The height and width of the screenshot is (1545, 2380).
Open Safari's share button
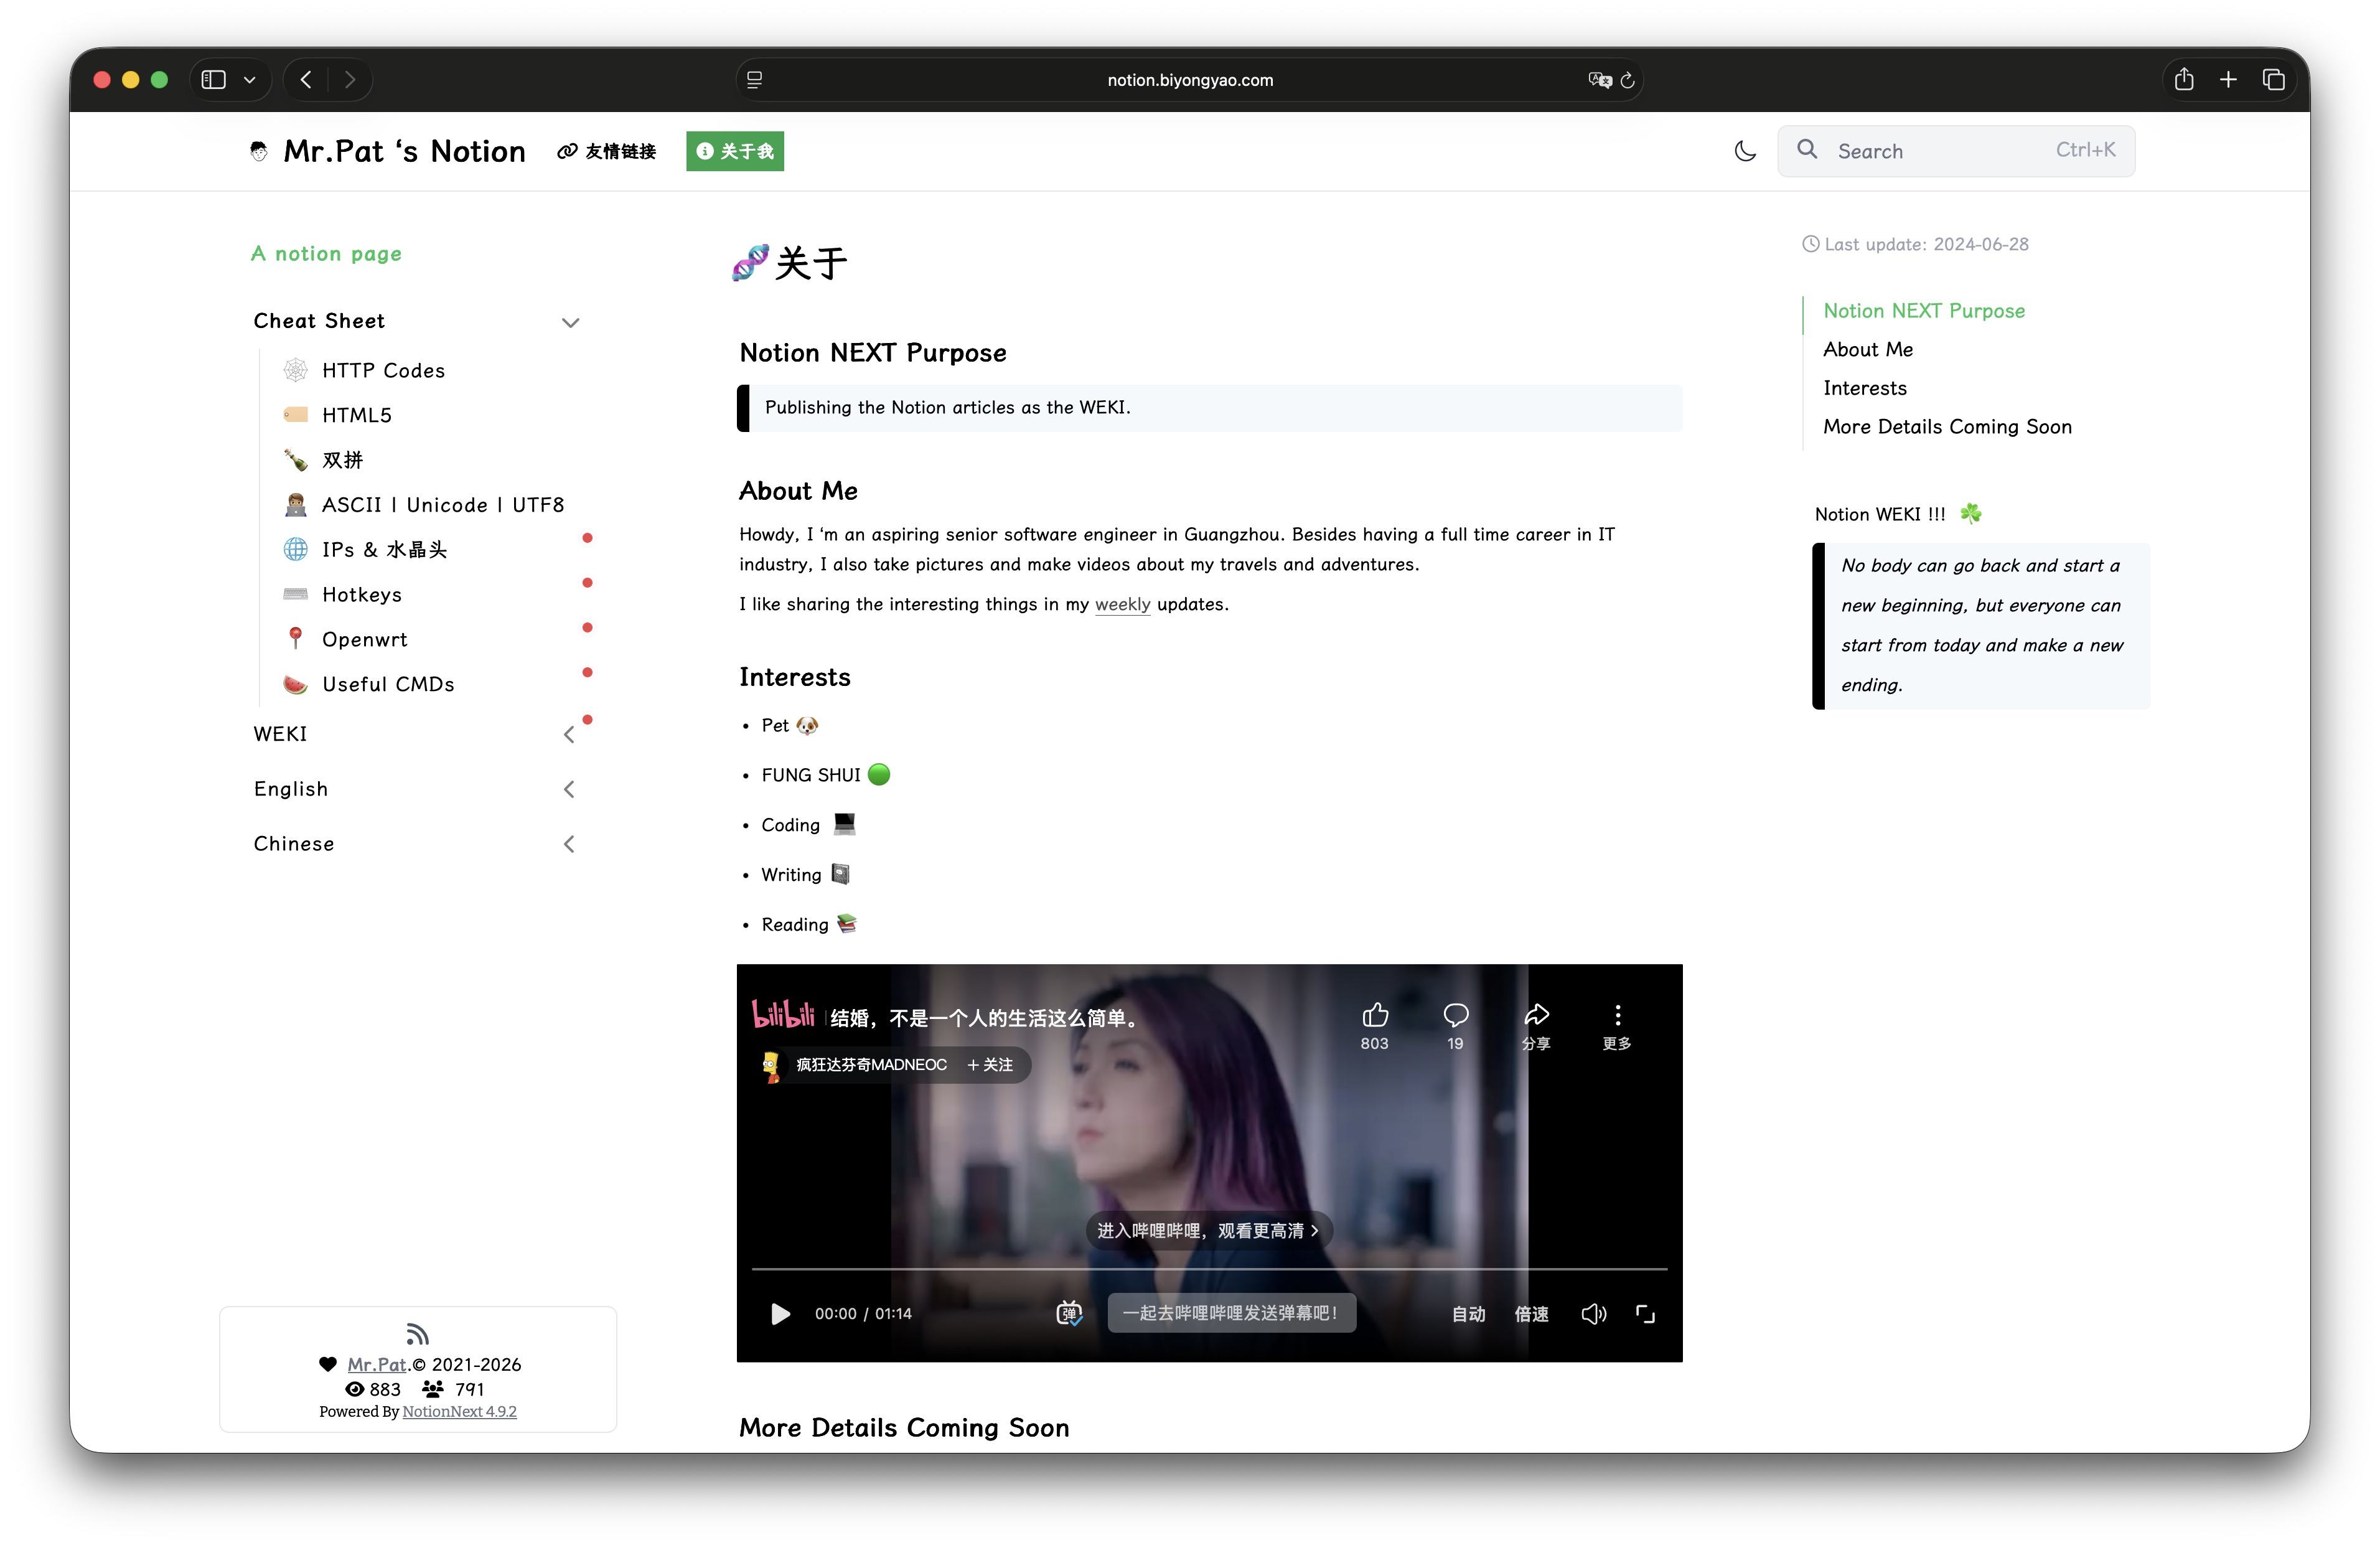point(2183,80)
